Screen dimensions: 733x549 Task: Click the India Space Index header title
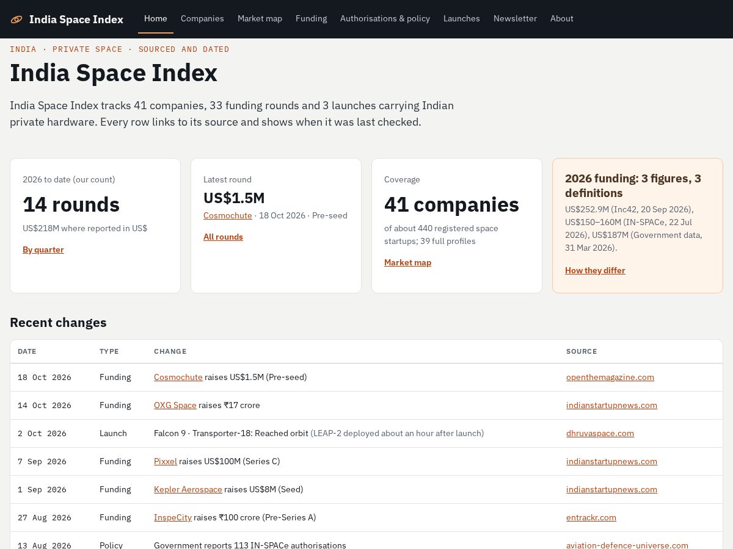(76, 20)
